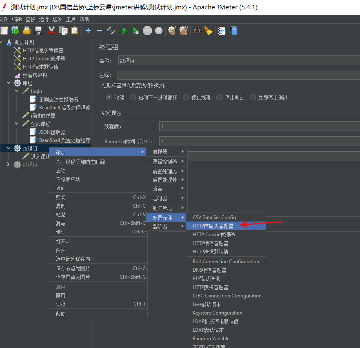Viewport: 360px width, 348px height.
Task: Select the 察看结果树 listener node
Action: [35, 75]
